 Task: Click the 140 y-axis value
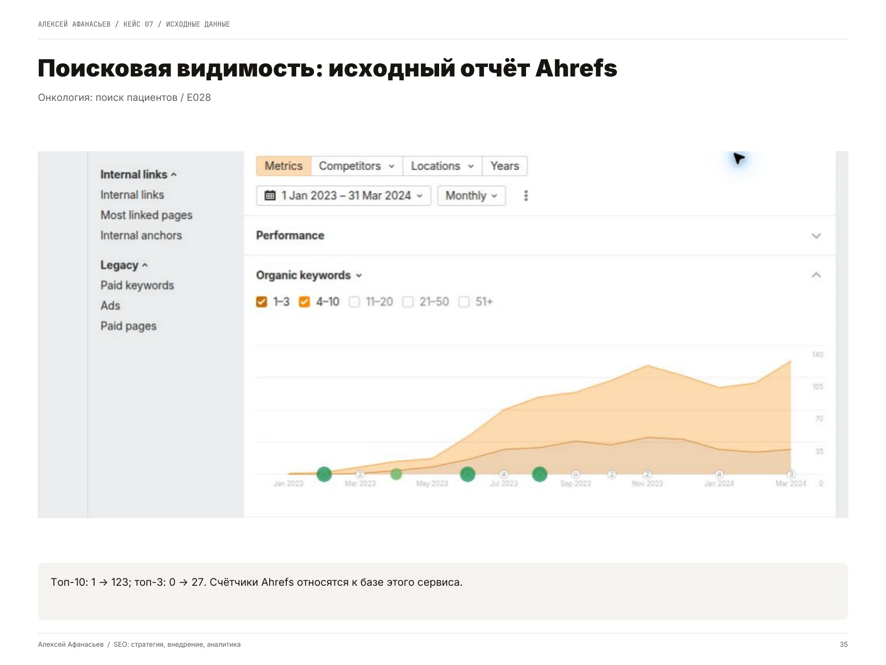click(817, 355)
